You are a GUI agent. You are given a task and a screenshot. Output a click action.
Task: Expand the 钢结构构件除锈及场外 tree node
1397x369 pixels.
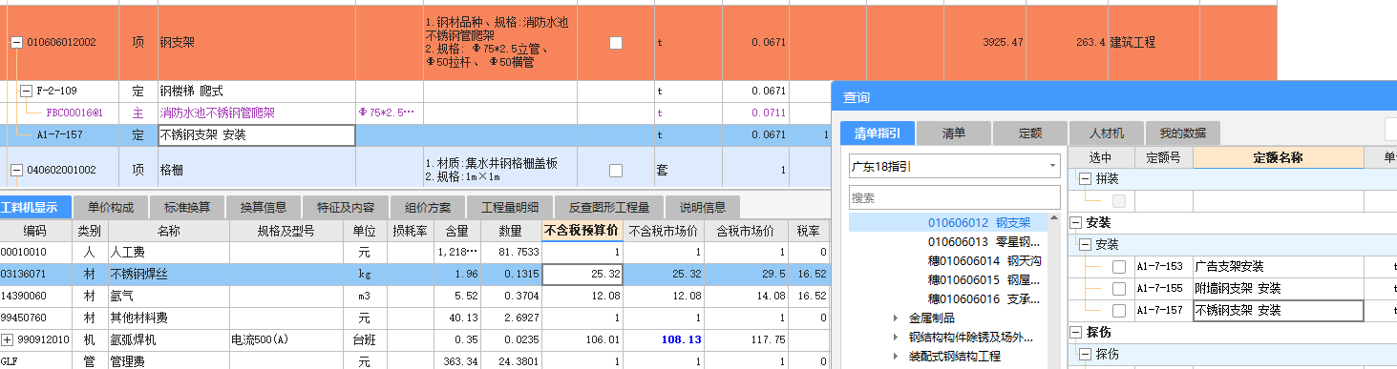[896, 338]
